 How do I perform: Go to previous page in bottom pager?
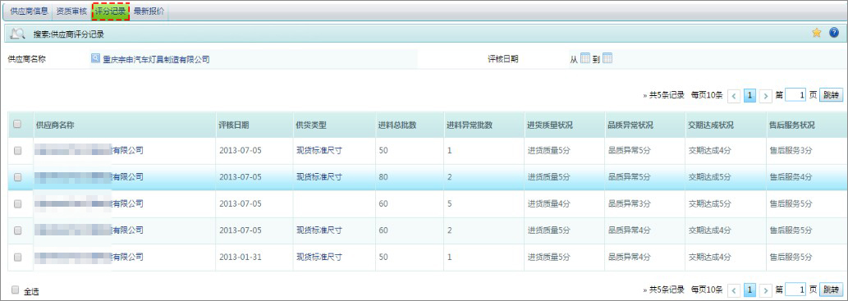tap(734, 290)
